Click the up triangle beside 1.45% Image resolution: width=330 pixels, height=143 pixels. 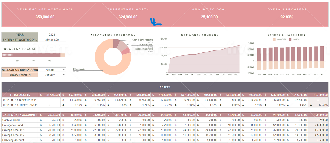point(288,105)
